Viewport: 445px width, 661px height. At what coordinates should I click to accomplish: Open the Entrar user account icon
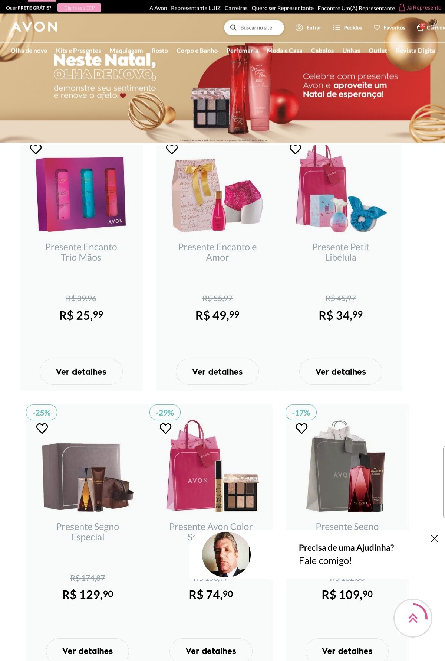pyautogui.click(x=299, y=27)
